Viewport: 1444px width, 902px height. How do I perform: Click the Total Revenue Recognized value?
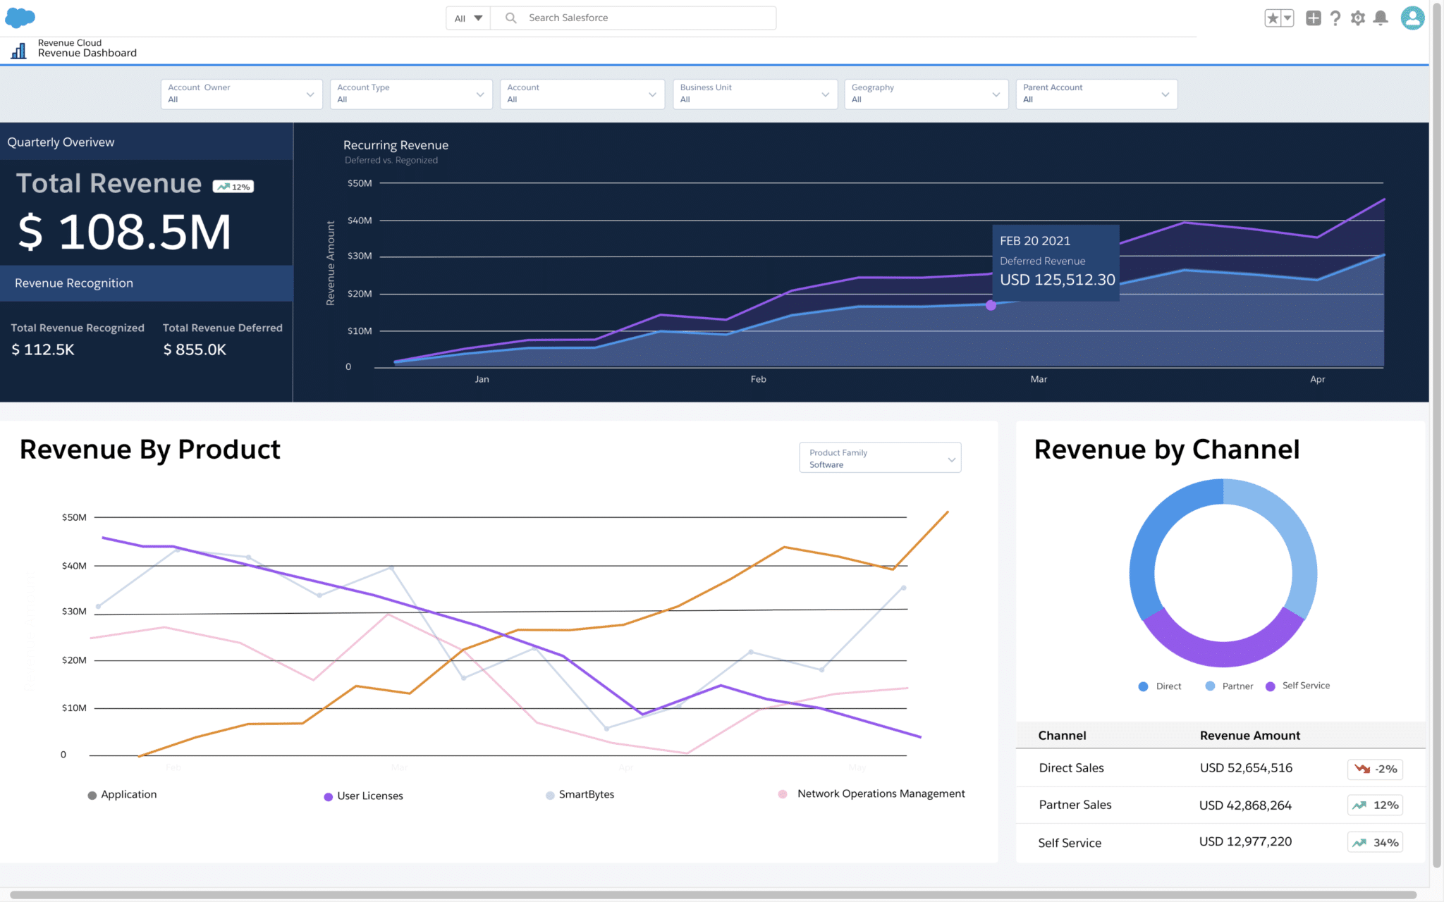(x=42, y=349)
